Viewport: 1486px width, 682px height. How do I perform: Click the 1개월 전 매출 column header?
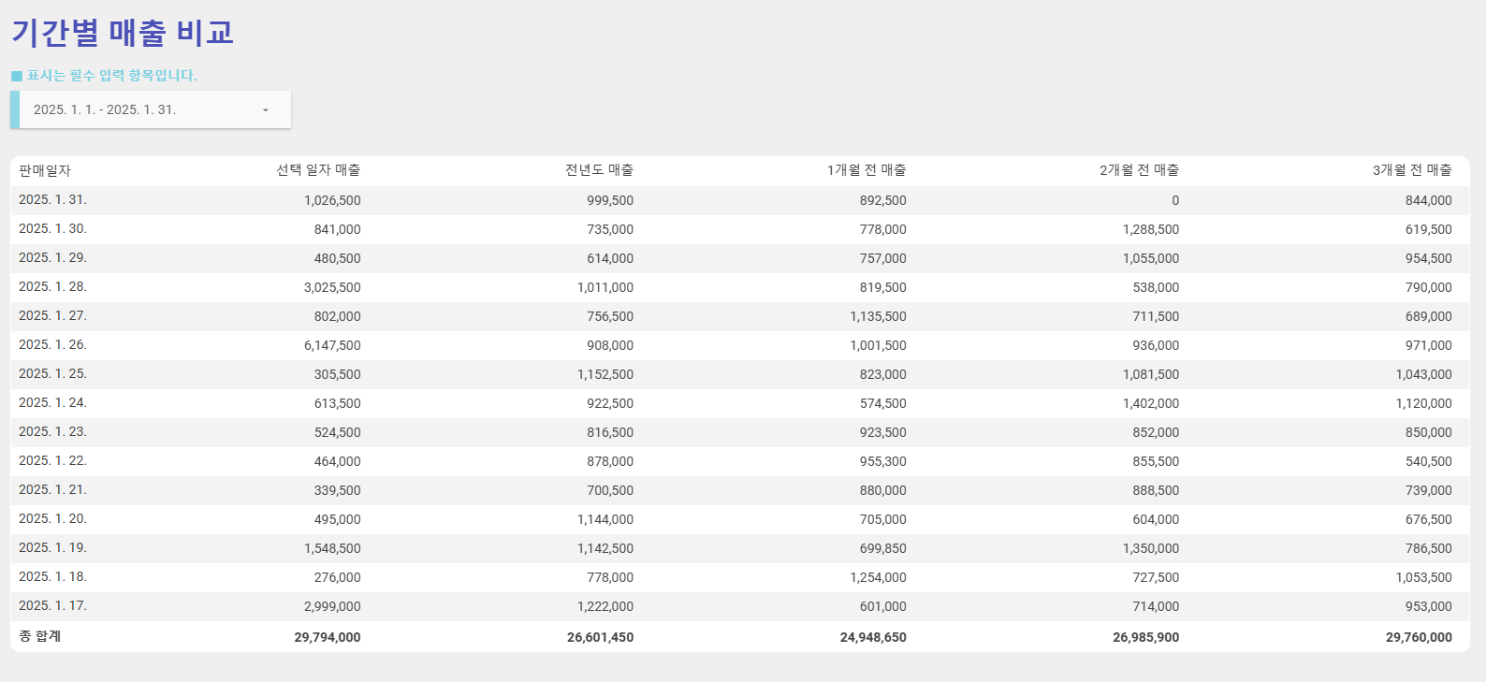(x=867, y=170)
